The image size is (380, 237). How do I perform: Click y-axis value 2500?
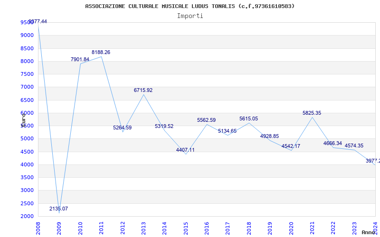point(27,204)
